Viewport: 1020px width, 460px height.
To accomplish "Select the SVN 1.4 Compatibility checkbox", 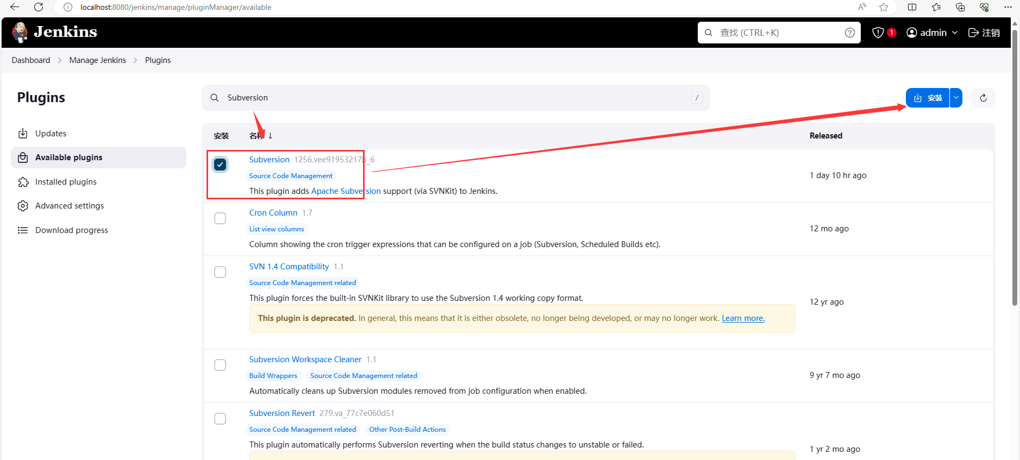I will (x=220, y=272).
